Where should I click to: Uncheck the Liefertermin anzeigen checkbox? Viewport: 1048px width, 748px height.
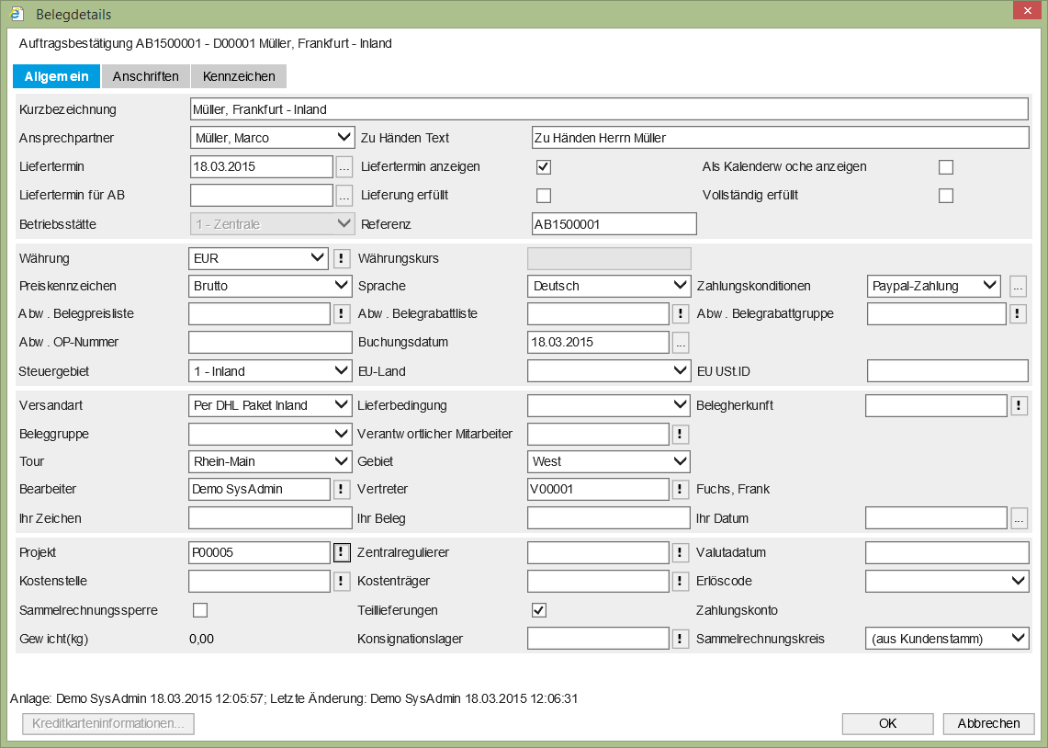[x=544, y=167]
